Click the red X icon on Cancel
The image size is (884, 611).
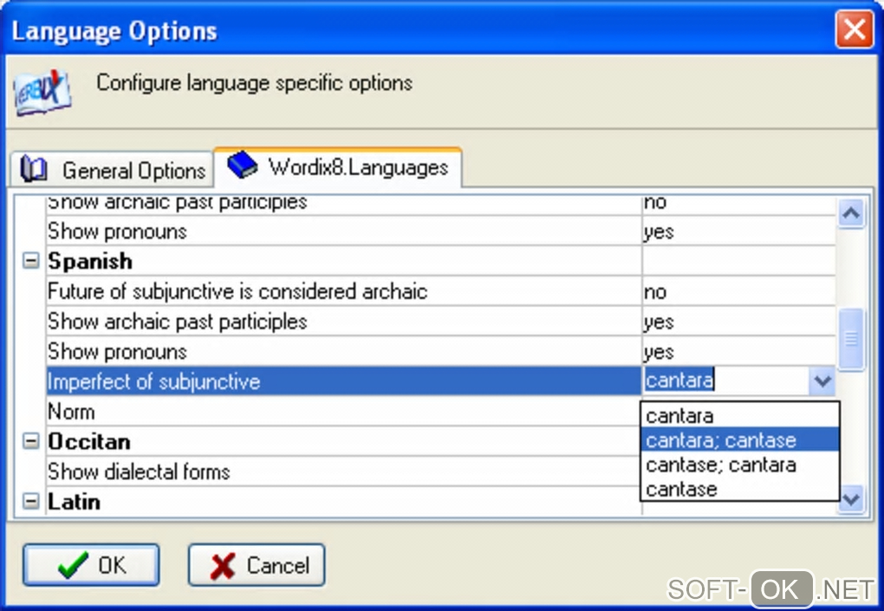click(x=223, y=566)
